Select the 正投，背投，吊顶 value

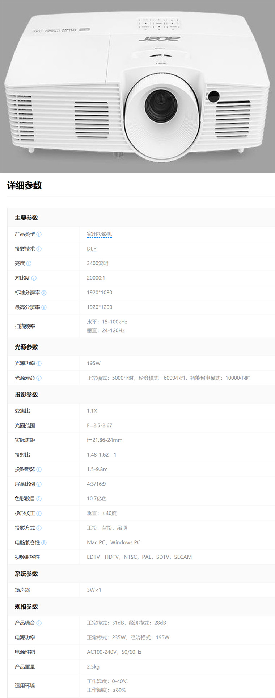click(107, 528)
